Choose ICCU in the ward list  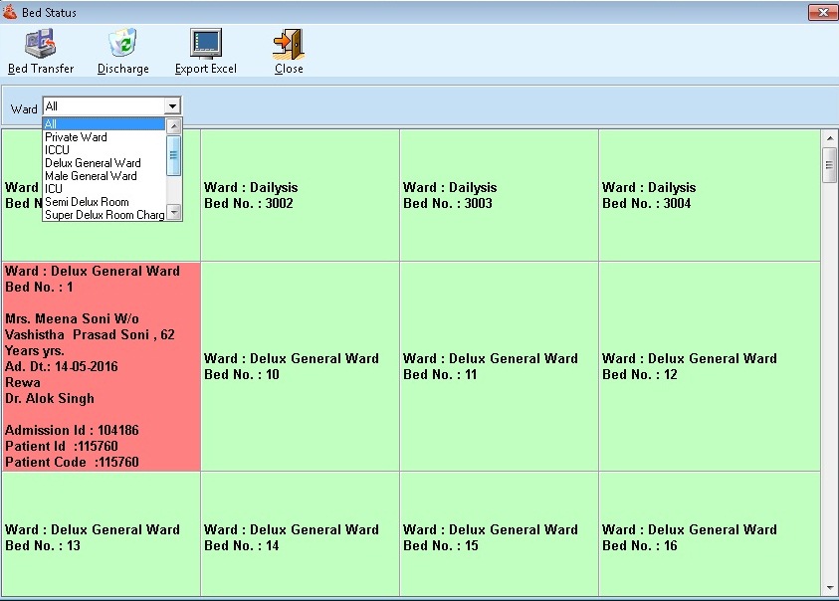pyautogui.click(x=58, y=150)
